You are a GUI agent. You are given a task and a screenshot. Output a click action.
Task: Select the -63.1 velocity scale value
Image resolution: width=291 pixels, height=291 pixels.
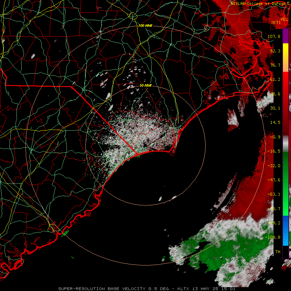(274, 194)
